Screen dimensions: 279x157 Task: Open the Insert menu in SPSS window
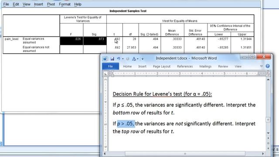click(x=38, y=4)
